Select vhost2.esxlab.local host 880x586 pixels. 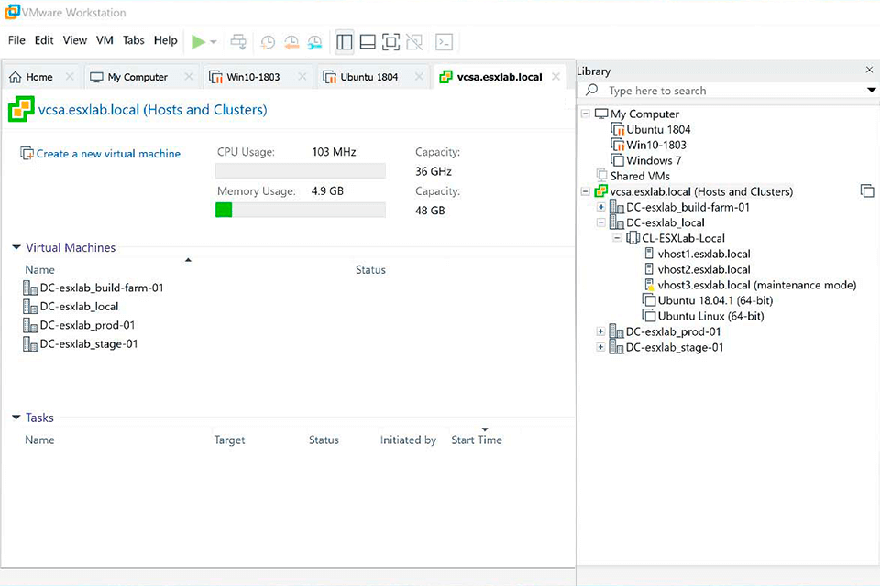(x=697, y=269)
